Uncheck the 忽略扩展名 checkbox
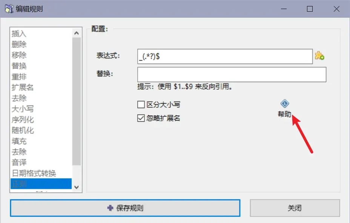The height and width of the screenshot is (223, 350). 141,118
